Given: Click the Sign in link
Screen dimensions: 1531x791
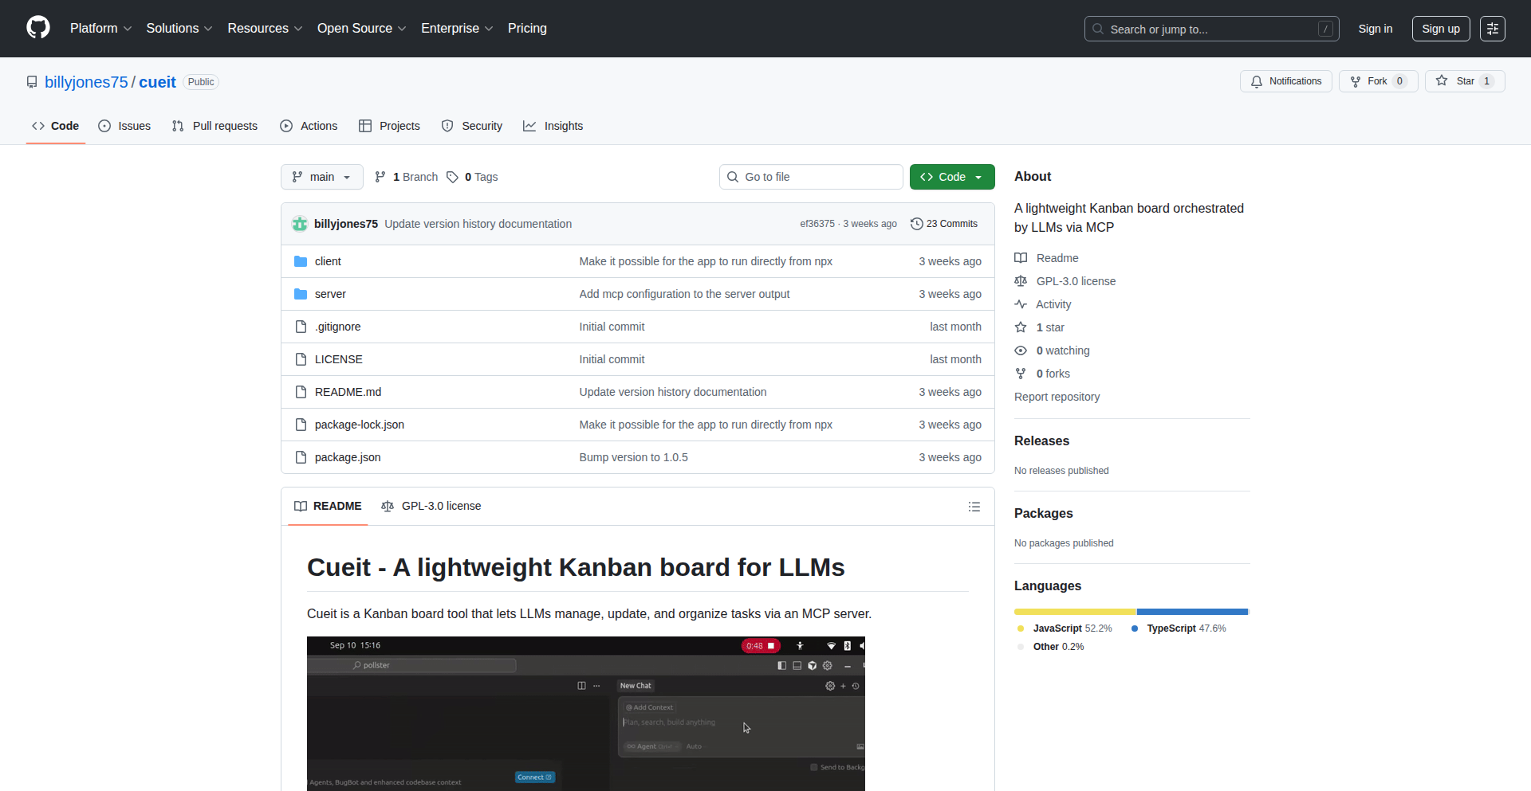Looking at the screenshot, I should point(1376,29).
